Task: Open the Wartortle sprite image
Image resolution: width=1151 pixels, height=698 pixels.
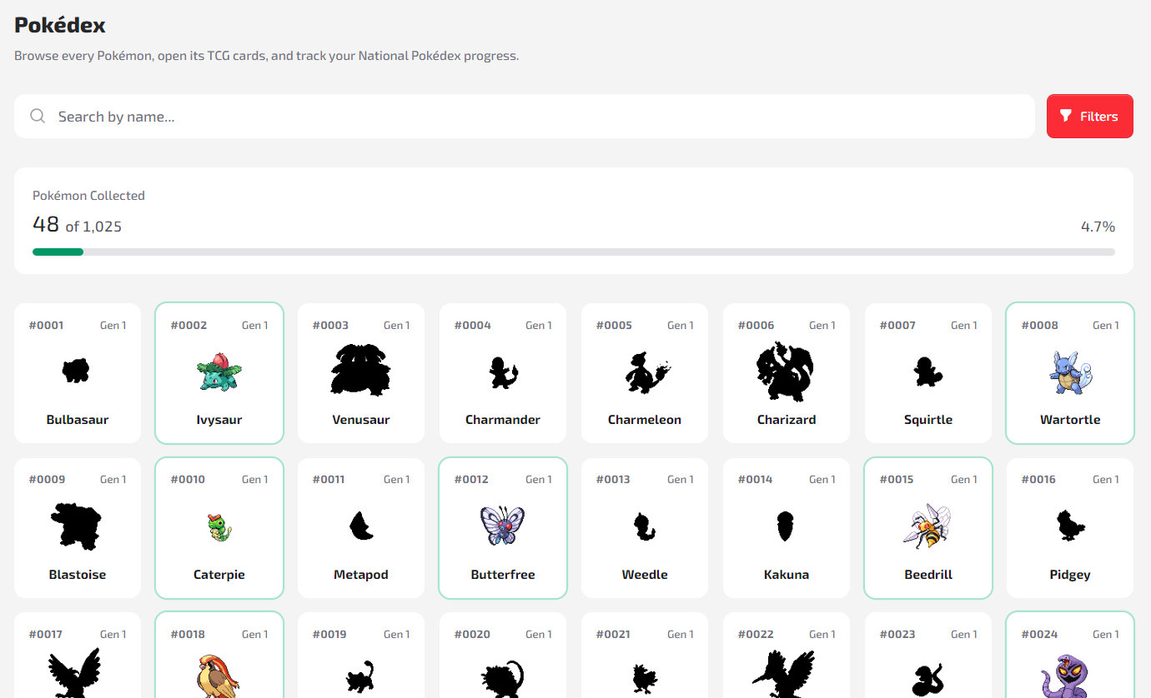Action: (1070, 371)
